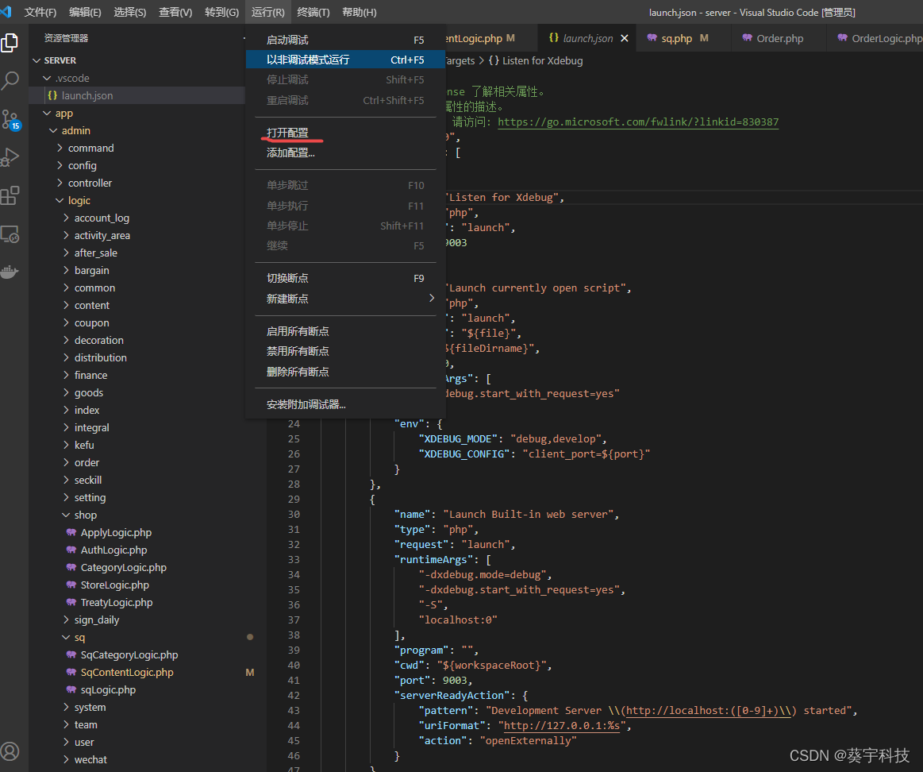923x772 pixels.
Task: Choose 安装附加调试器... menu entry
Action: pos(345,404)
